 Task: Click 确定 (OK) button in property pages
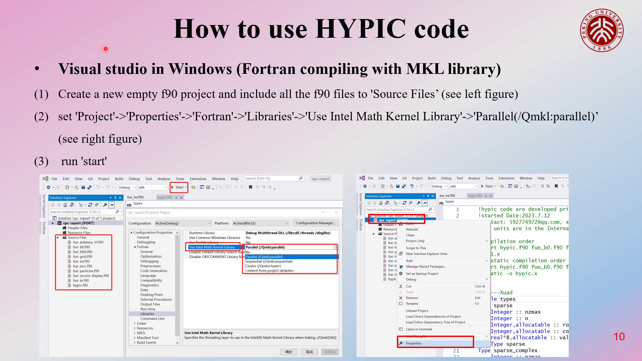[x=289, y=352]
